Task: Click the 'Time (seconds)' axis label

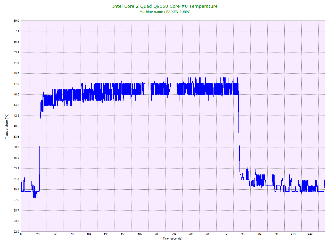Action: 172,239
